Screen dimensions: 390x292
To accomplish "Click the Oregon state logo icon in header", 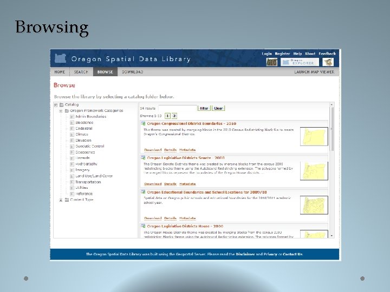I will click(61, 58).
